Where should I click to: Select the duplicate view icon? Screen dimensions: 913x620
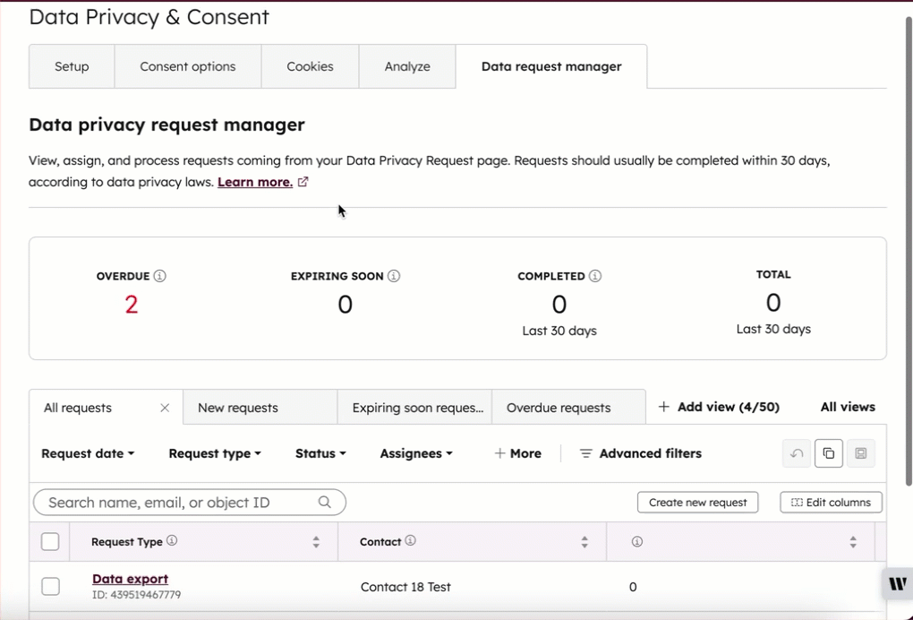click(x=828, y=453)
